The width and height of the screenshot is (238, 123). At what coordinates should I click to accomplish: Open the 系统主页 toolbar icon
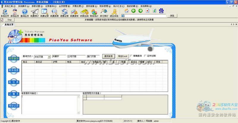[x=5, y=13]
